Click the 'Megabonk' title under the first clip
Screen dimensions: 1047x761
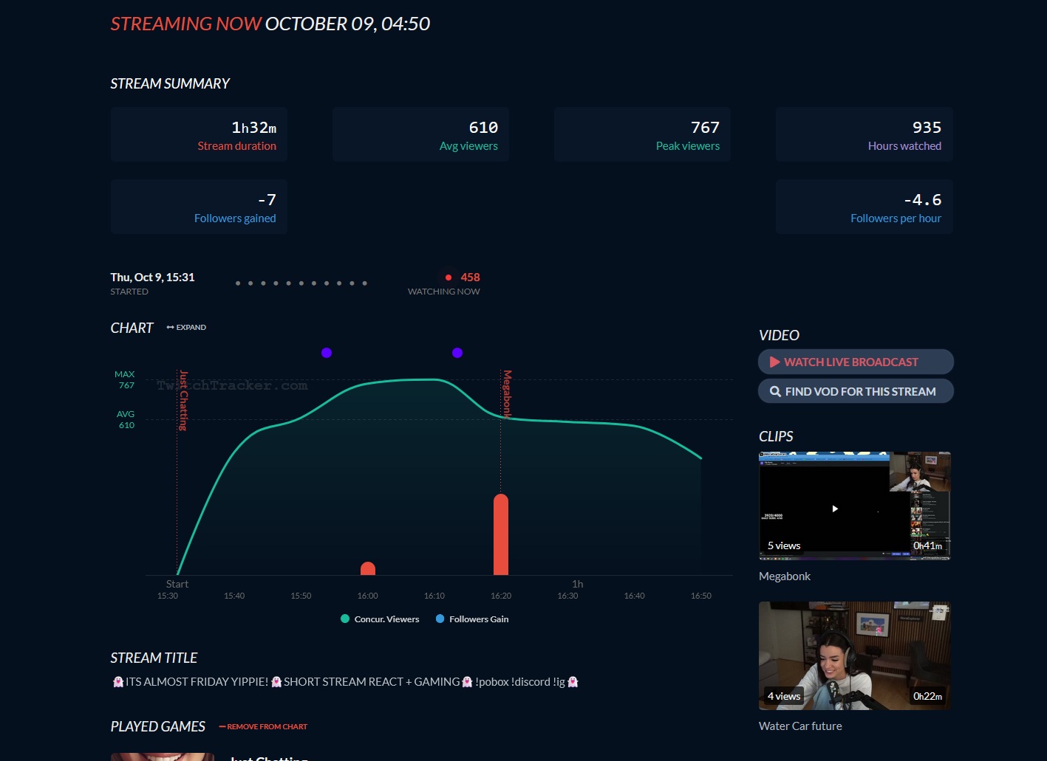pyautogui.click(x=785, y=576)
